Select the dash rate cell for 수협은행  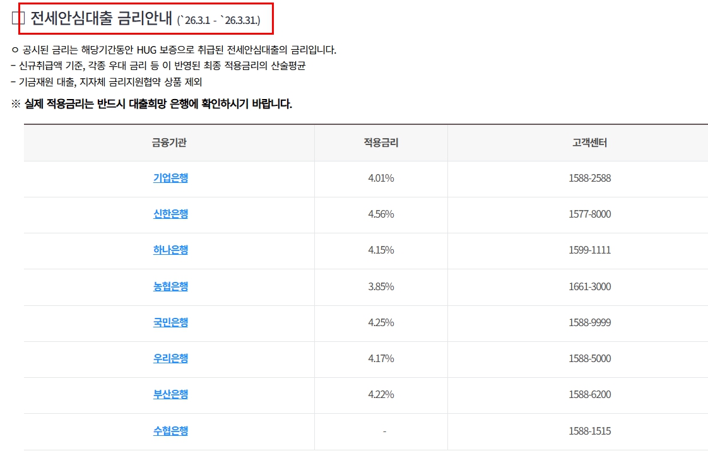click(x=384, y=431)
